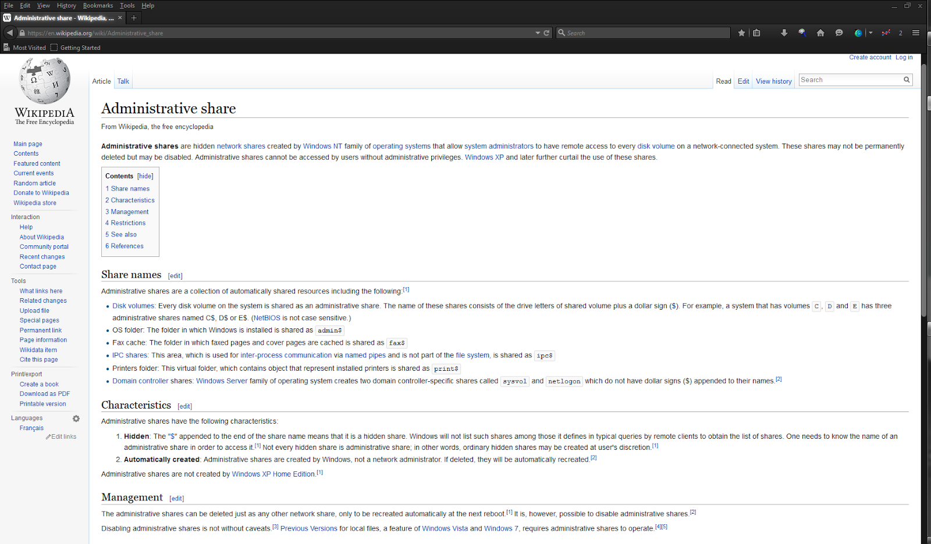Expand the globe add-on dropdown arrow
This screenshot has width=931, height=544.
[870, 33]
